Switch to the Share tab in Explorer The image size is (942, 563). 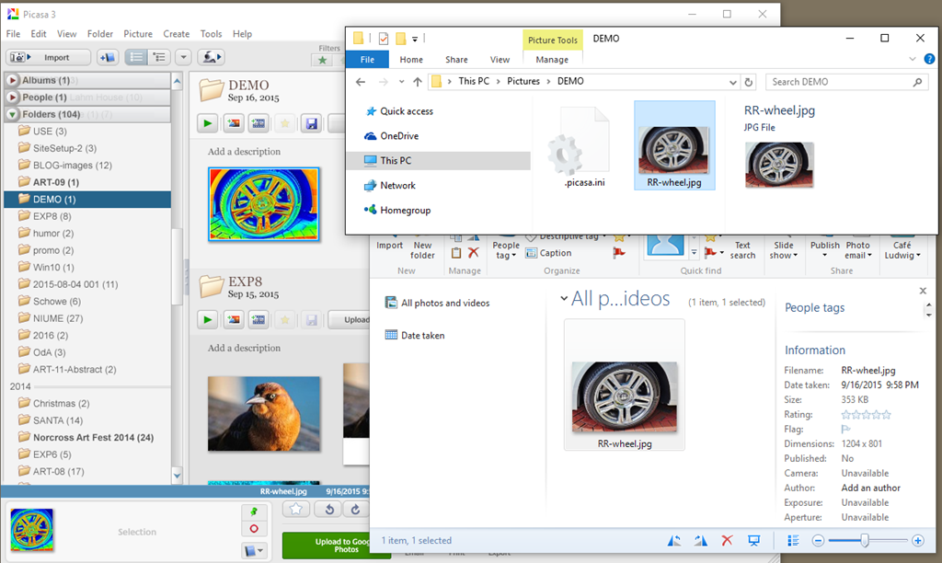456,60
